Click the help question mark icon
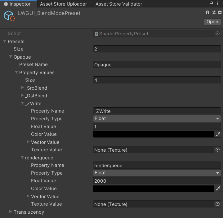The height and width of the screenshot is (218, 223). tap(207, 13)
